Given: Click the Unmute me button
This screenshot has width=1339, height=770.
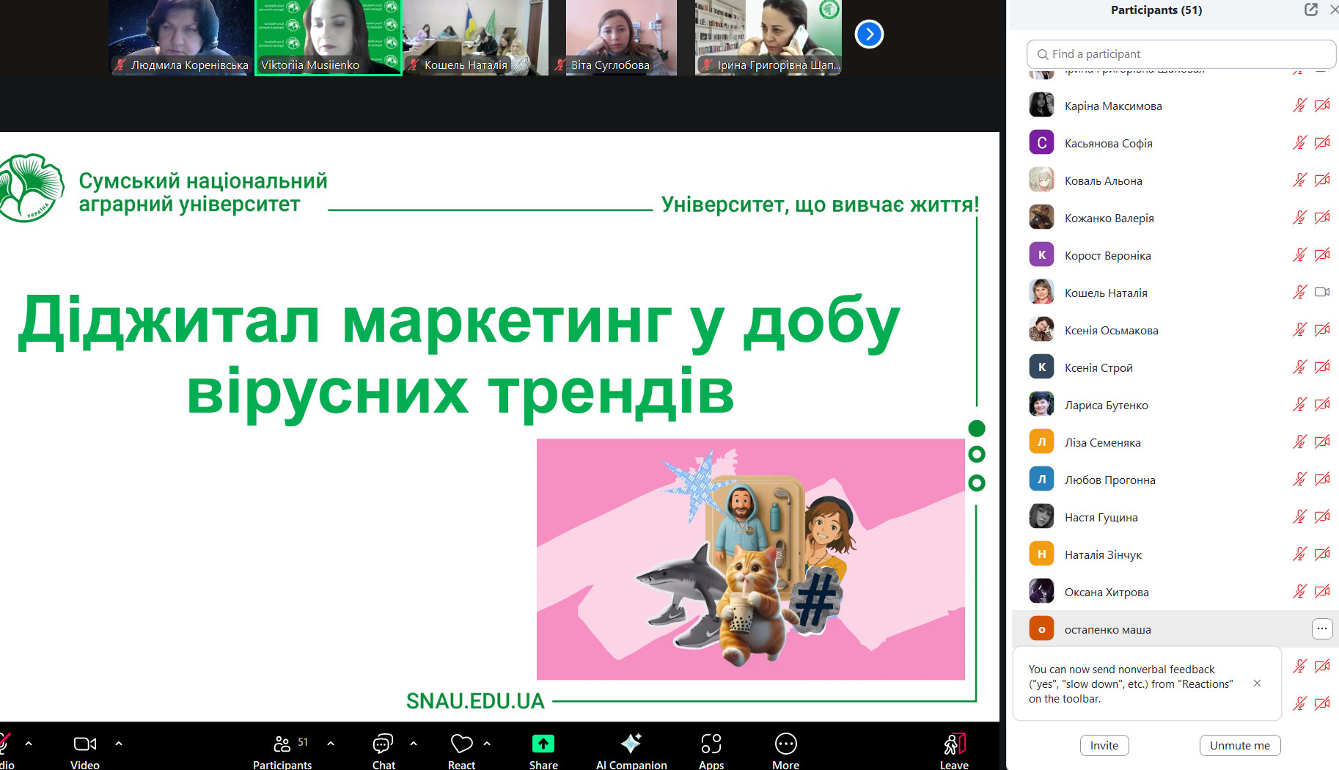Looking at the screenshot, I should tap(1239, 745).
